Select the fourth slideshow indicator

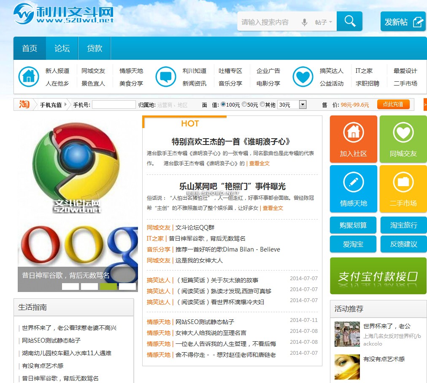[127, 286]
